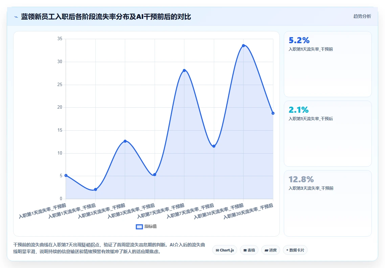Click data point for 入职第3天流失率_干预后
385x268 pixels.
click(x=155, y=175)
